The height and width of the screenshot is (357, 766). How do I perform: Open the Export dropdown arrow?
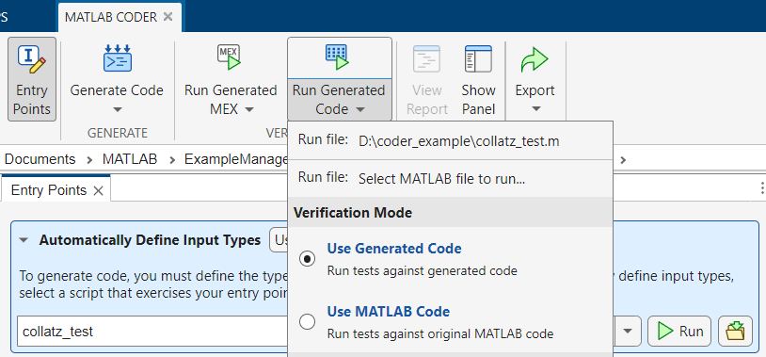click(x=535, y=109)
